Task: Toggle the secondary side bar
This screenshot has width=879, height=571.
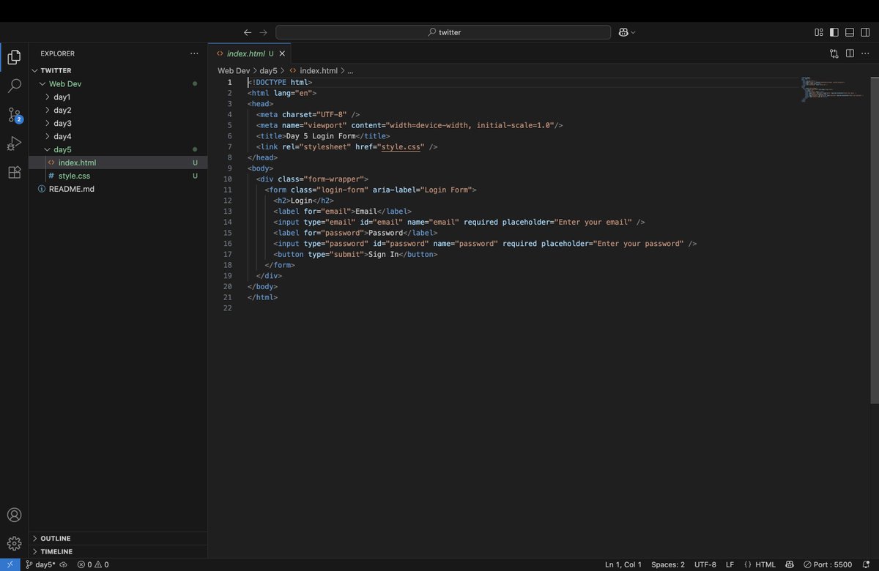Action: 865,32
